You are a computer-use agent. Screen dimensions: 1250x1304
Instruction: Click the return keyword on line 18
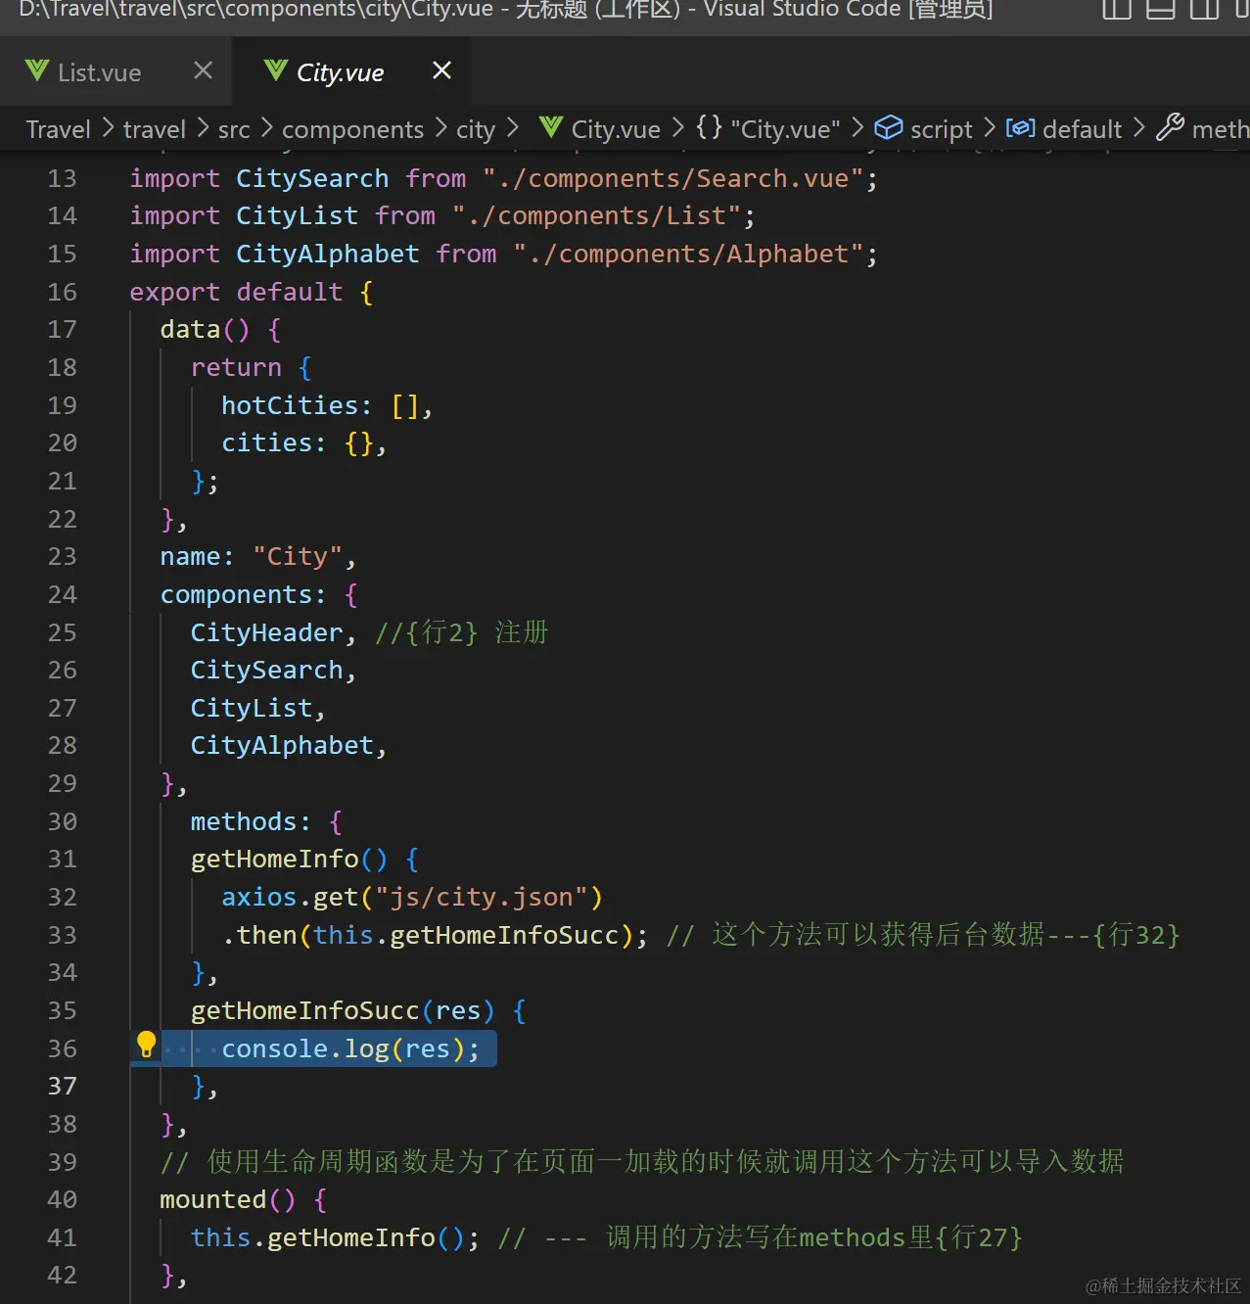click(236, 367)
